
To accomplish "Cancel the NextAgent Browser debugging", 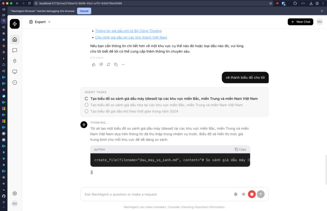I will 84,11.
